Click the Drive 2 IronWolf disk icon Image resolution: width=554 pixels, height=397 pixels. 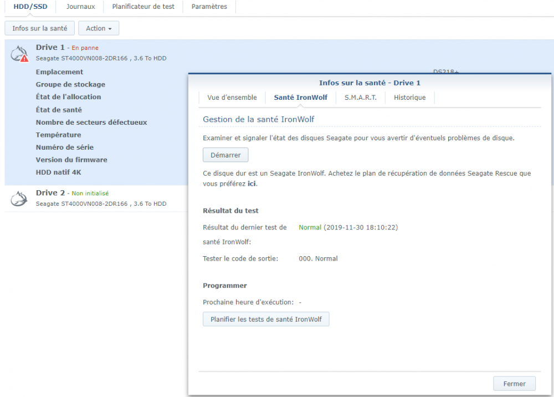click(19, 198)
